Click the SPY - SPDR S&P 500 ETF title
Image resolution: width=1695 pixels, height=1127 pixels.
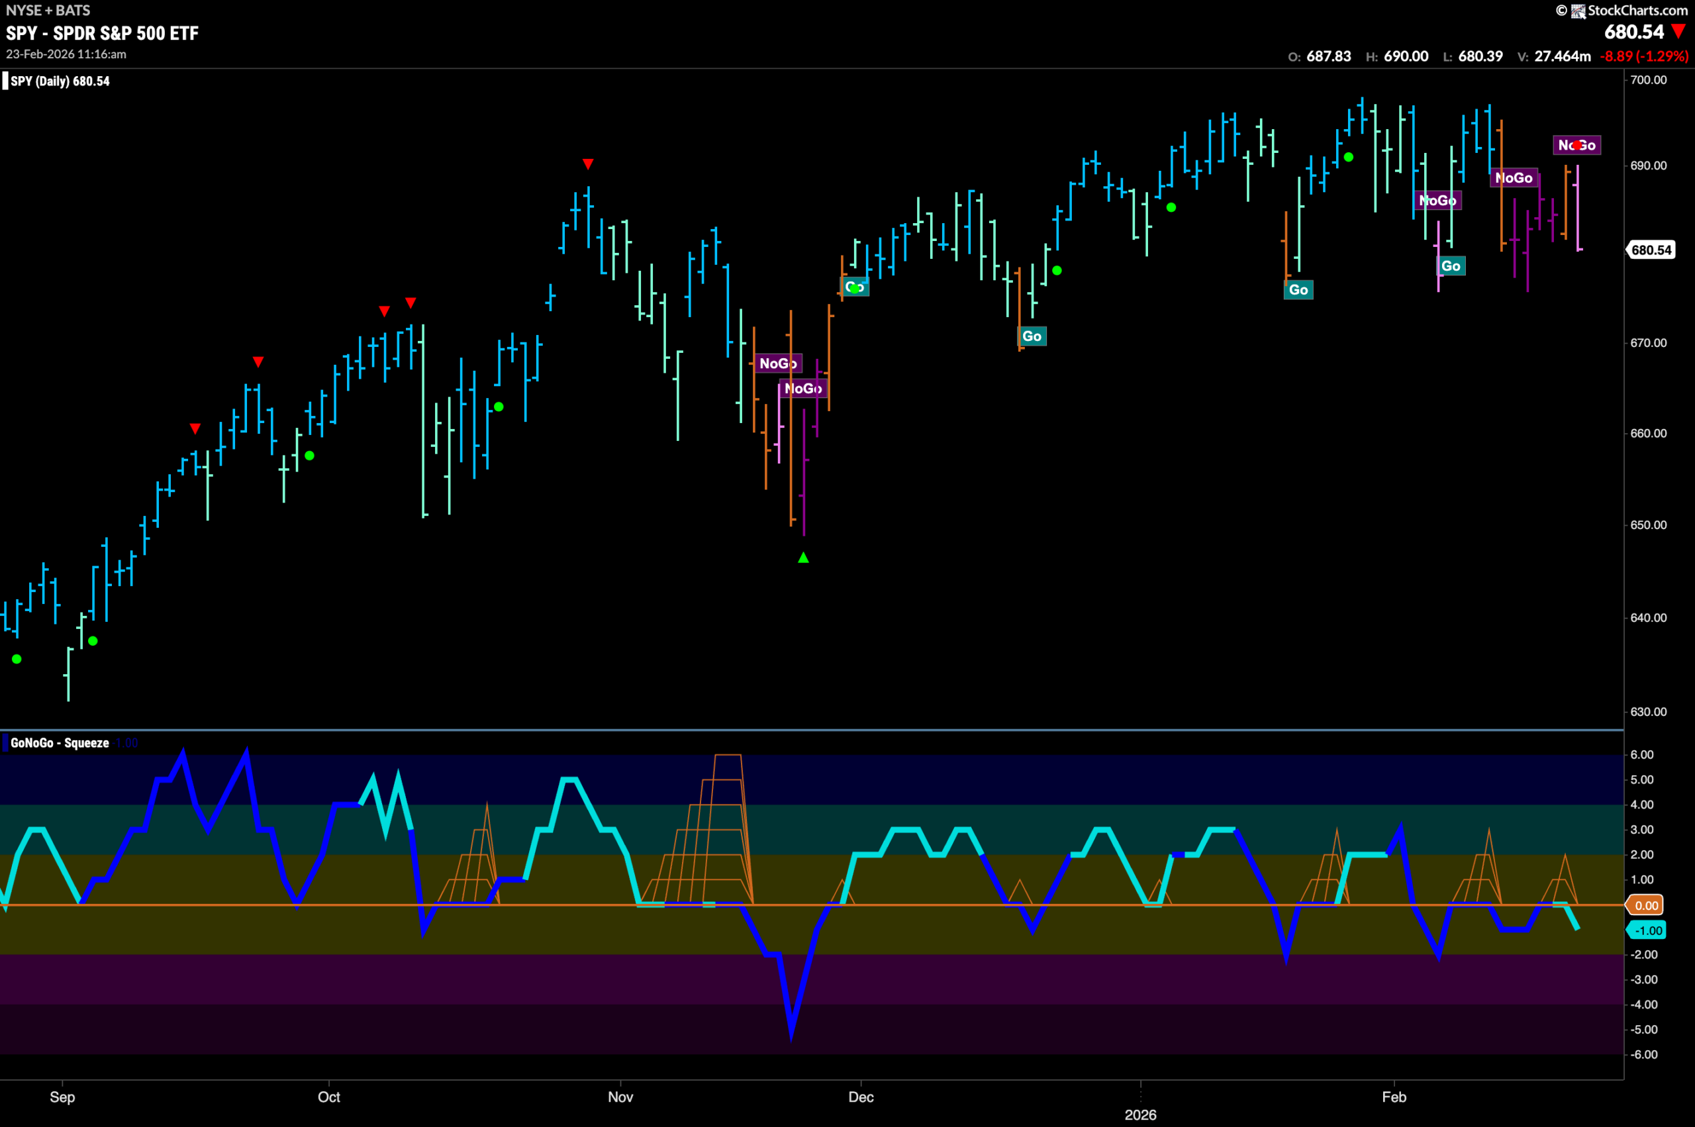point(102,33)
